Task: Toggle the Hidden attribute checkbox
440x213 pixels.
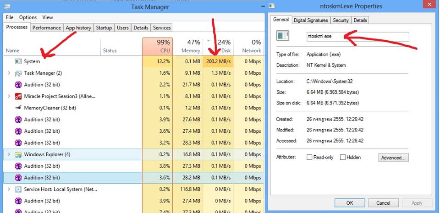Action: [343, 157]
